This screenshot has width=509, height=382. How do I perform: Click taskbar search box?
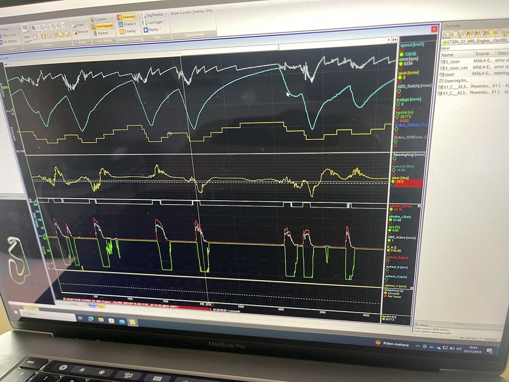48,315
